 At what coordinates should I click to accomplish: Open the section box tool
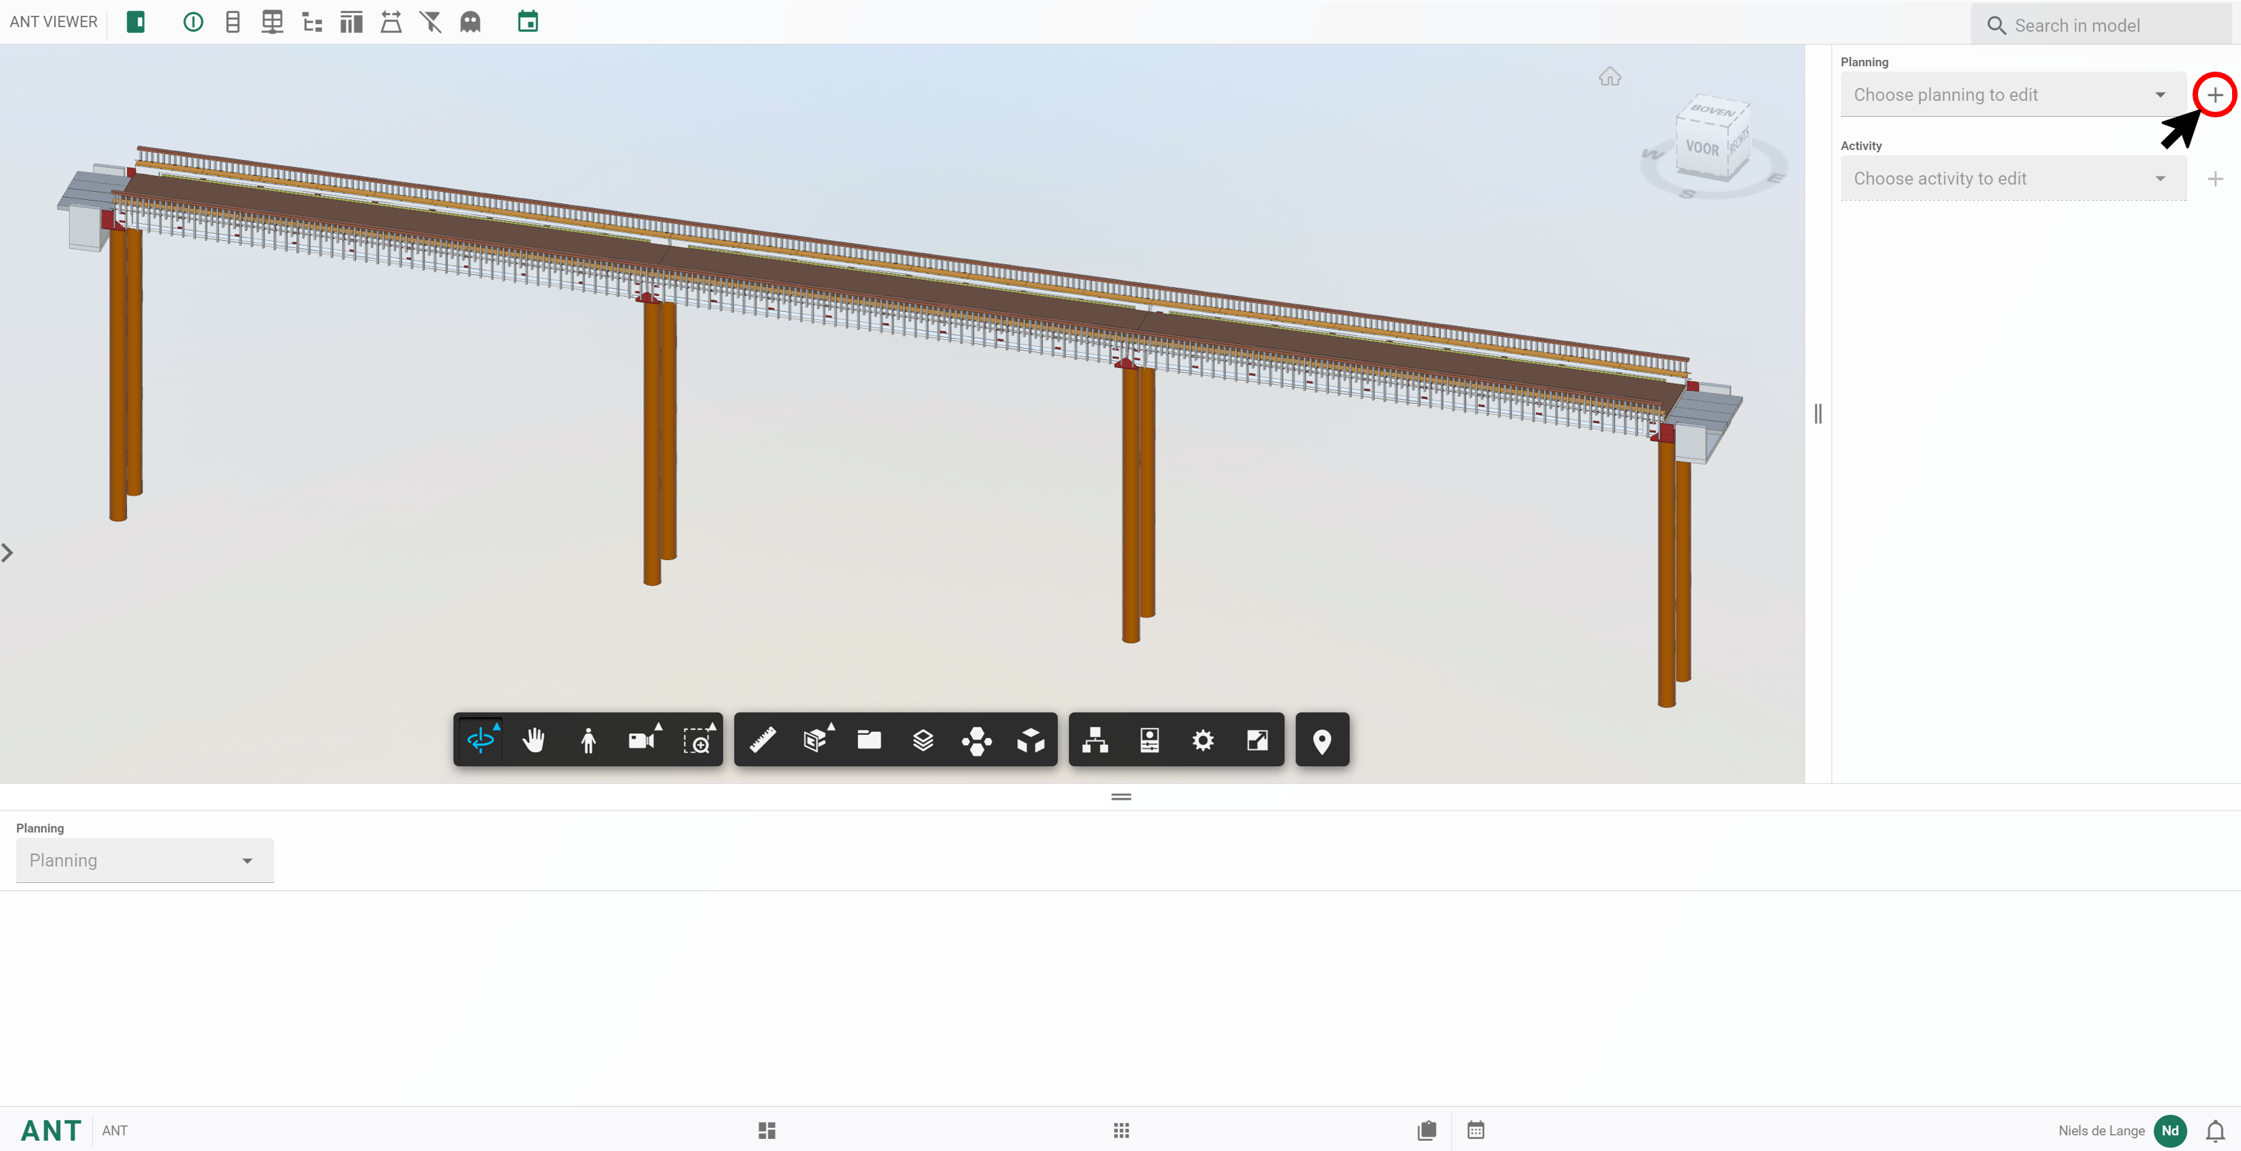pos(816,740)
